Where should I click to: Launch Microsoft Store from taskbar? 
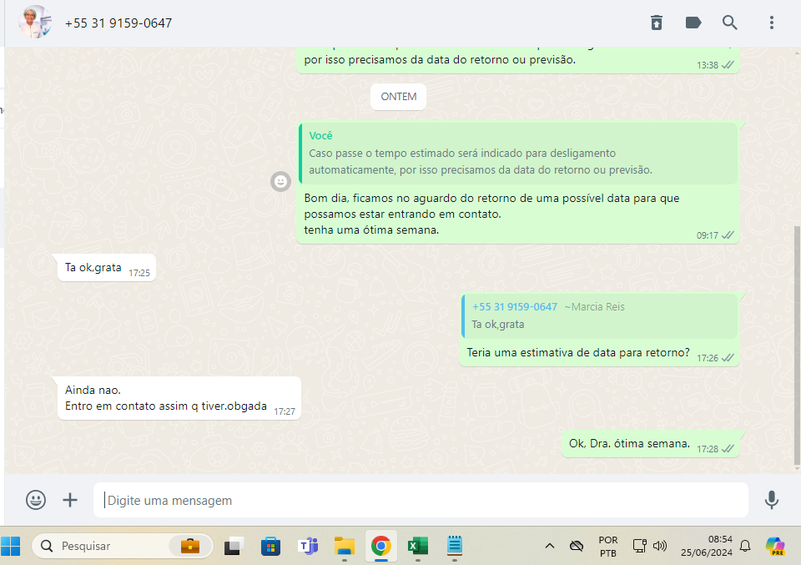pyautogui.click(x=270, y=546)
